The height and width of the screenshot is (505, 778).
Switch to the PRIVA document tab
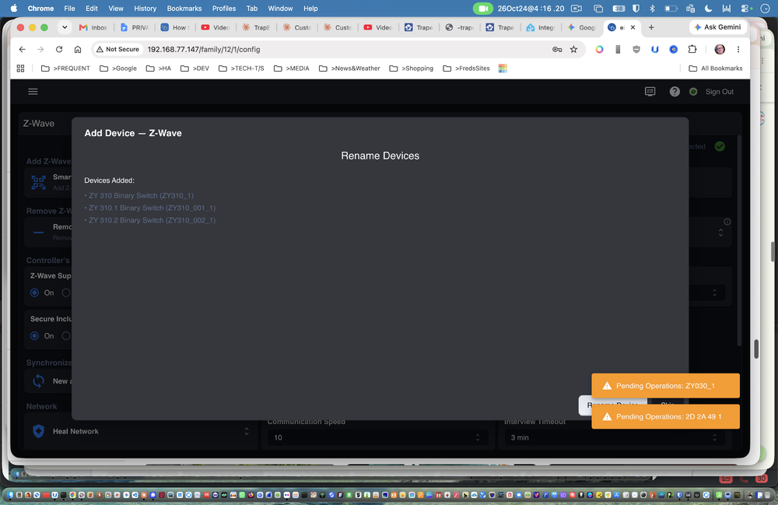(135, 27)
